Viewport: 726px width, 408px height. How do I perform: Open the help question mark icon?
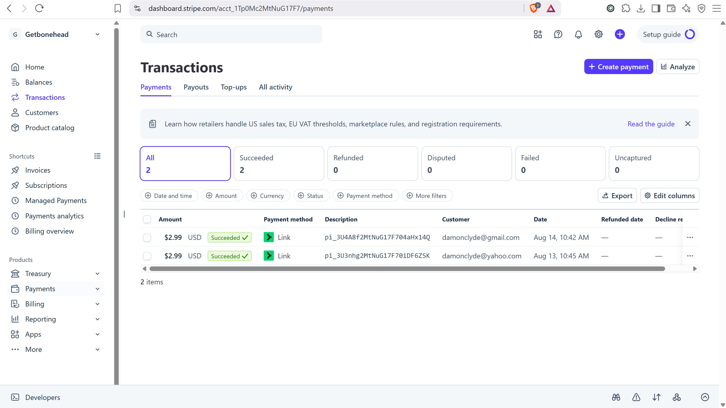click(558, 34)
